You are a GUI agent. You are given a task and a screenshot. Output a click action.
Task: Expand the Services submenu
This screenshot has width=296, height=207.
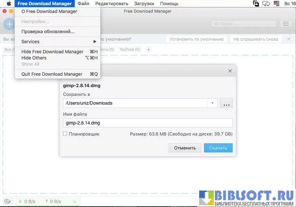(95, 42)
